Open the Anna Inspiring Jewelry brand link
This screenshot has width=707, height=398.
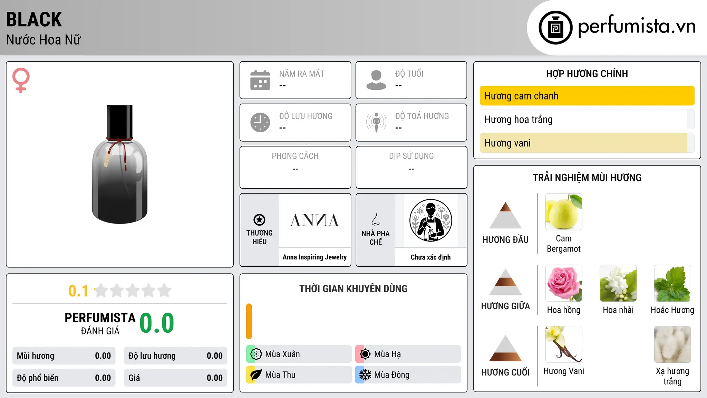pos(314,257)
